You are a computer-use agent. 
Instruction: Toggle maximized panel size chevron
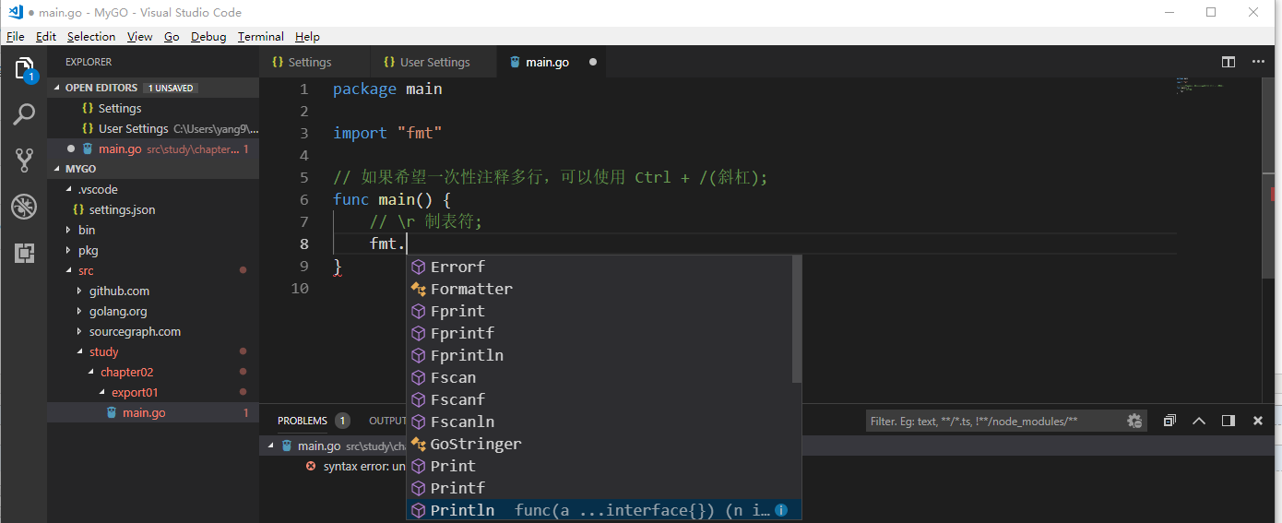point(1199,421)
